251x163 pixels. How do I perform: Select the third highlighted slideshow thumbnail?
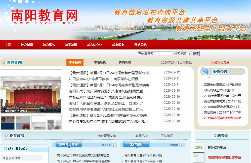click(38, 123)
